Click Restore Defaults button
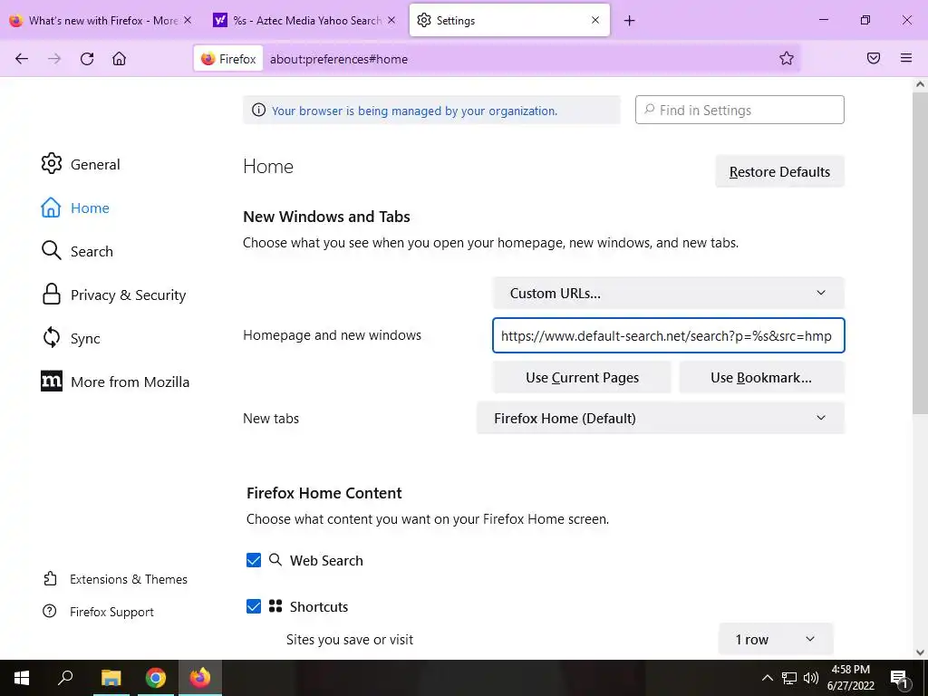928x696 pixels. [779, 171]
